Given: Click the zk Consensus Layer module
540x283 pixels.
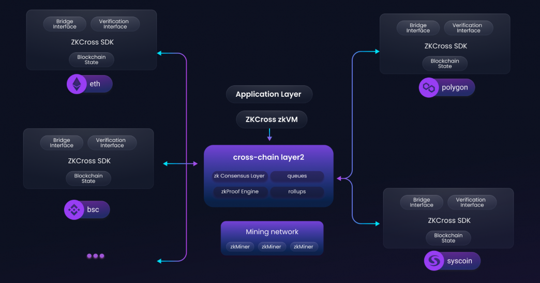Looking at the screenshot, I should [x=239, y=176].
